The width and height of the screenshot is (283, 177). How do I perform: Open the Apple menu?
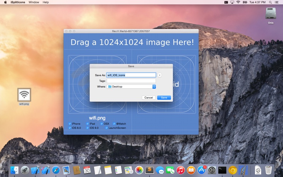pos(5,2)
